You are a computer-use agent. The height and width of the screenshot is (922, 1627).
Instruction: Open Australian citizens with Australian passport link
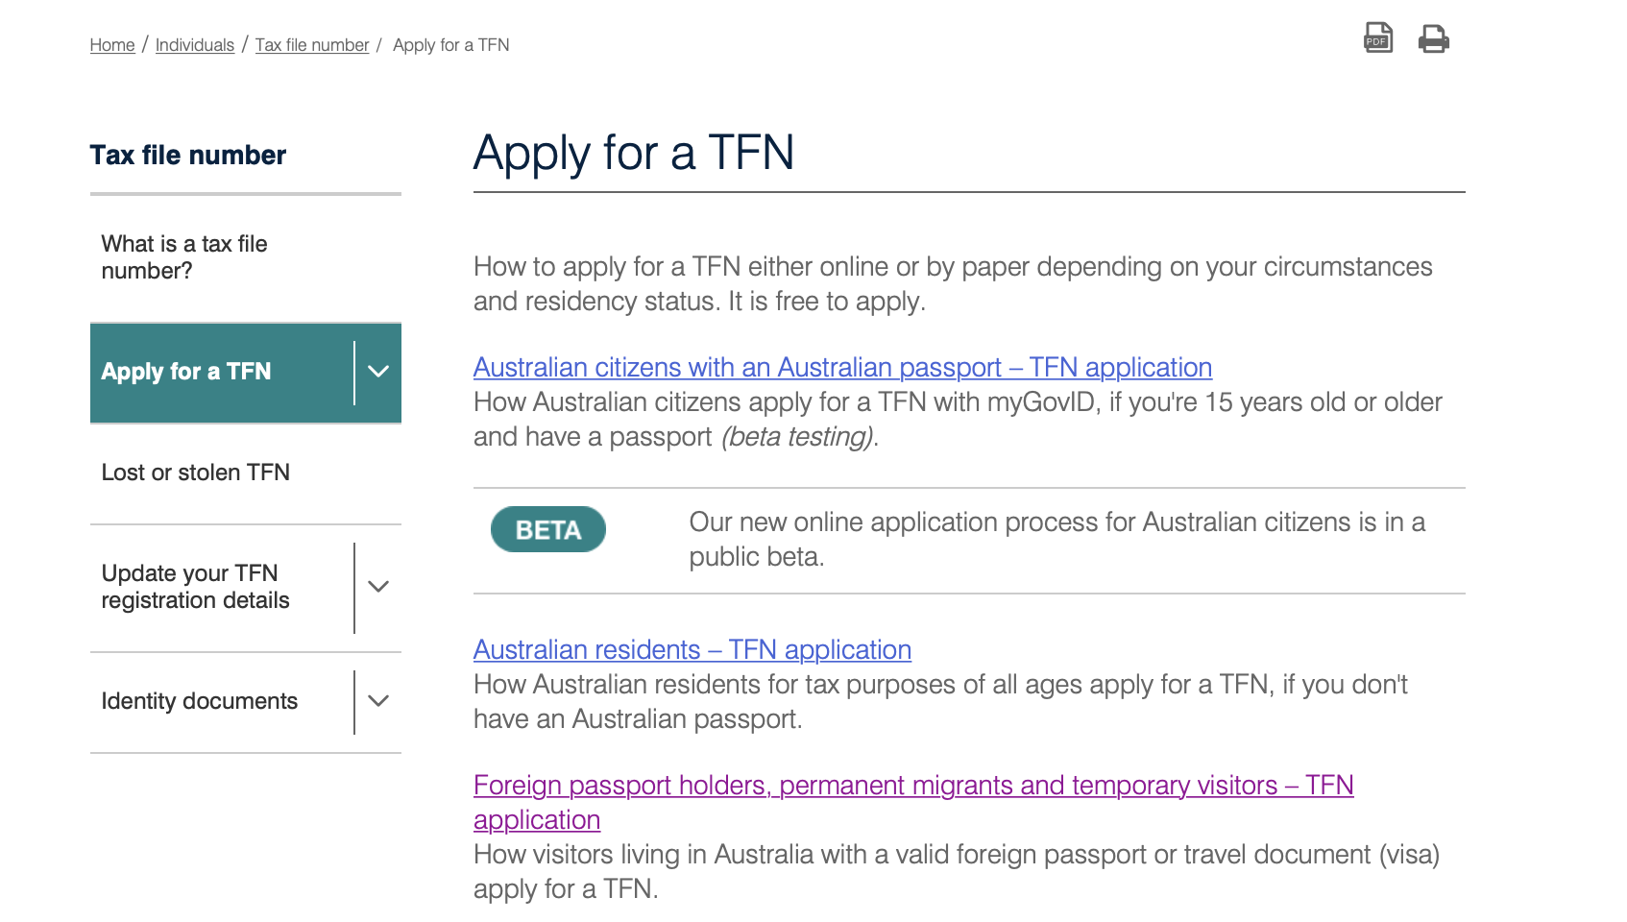point(842,368)
